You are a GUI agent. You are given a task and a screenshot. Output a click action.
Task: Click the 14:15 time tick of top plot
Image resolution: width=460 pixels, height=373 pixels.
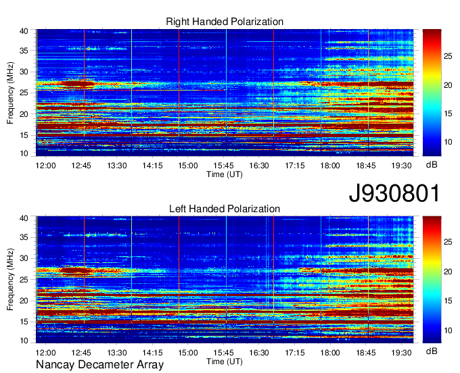[x=153, y=166]
